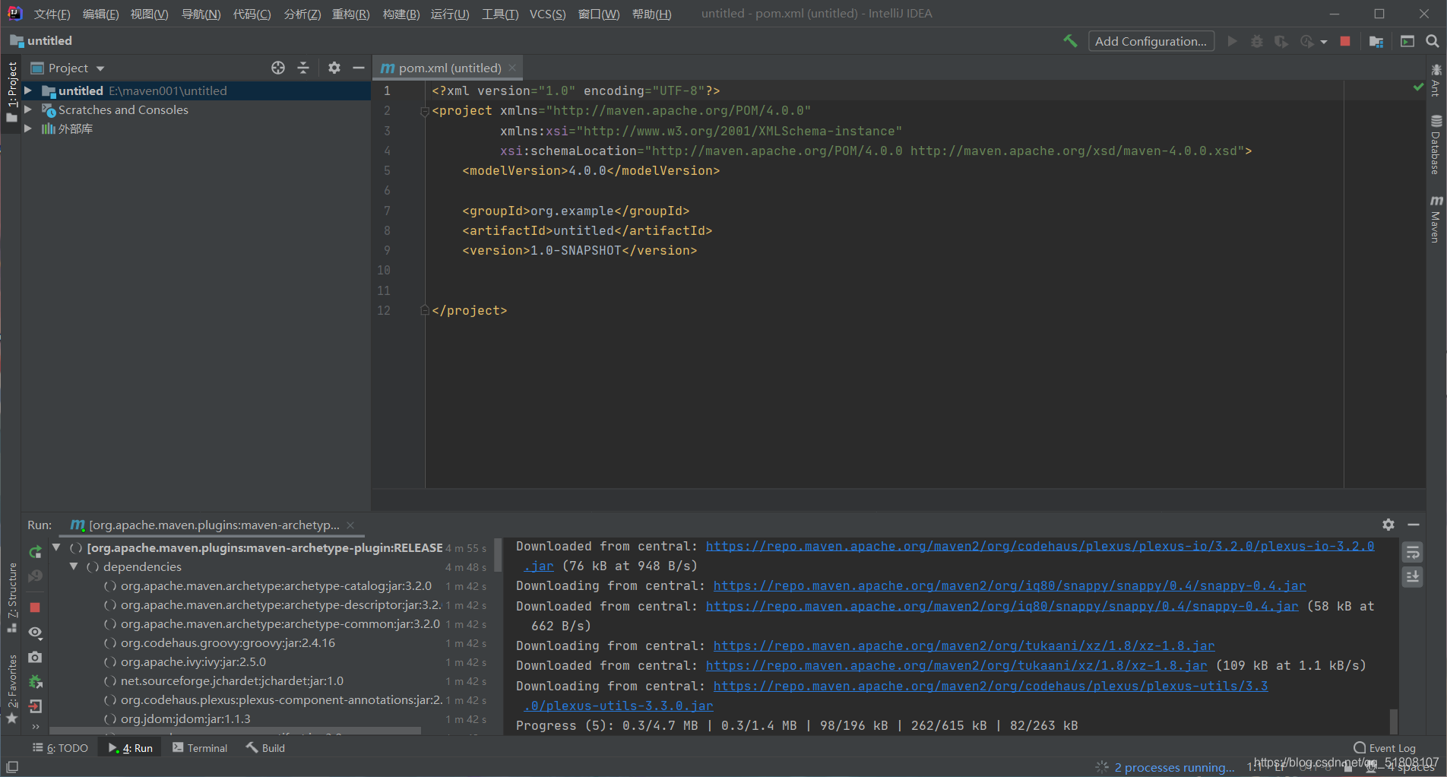Click the exit/close run icon in Run sidebar

(35, 706)
